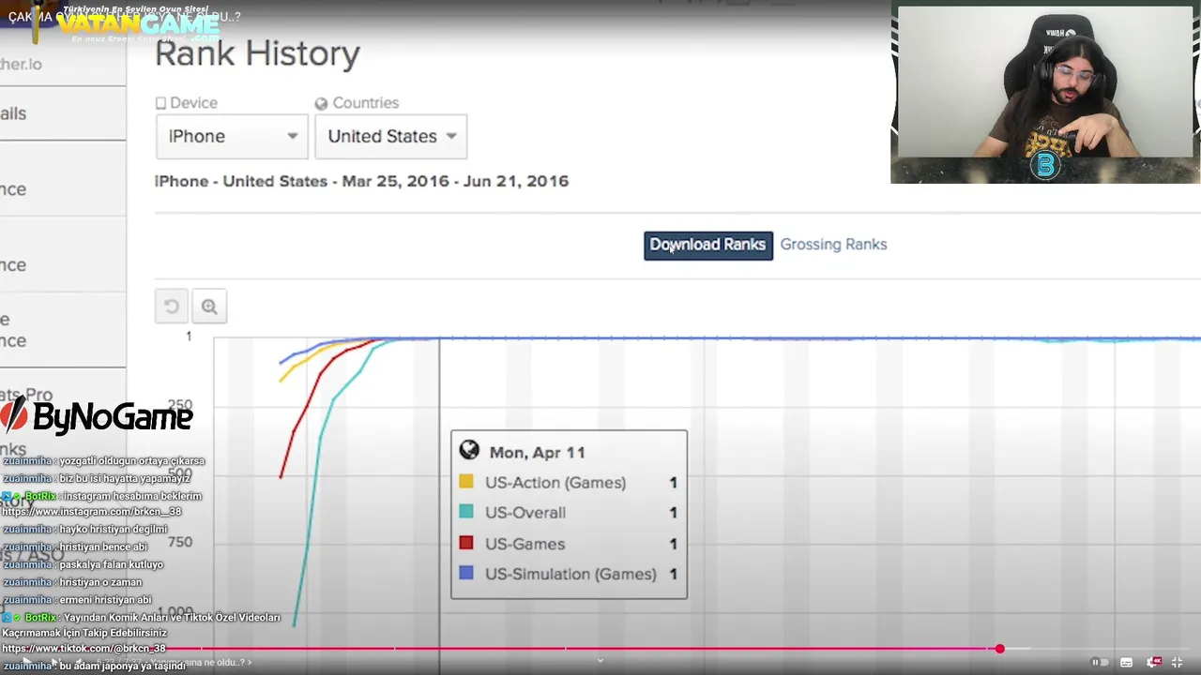
Task: Toggle the autoplay switch in the player
Action: (1098, 662)
